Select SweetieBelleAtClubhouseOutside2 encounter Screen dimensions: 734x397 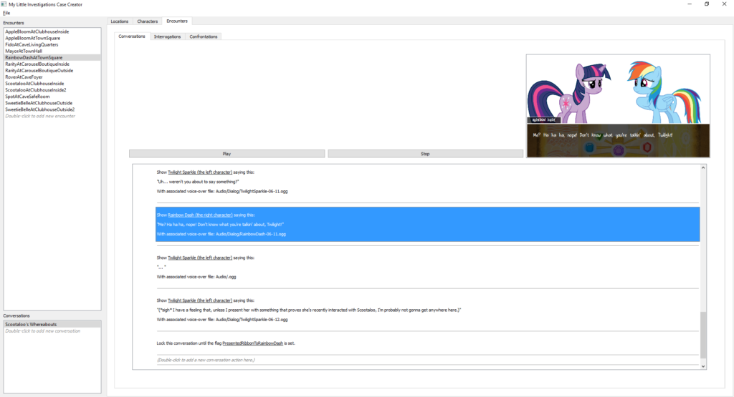point(52,109)
